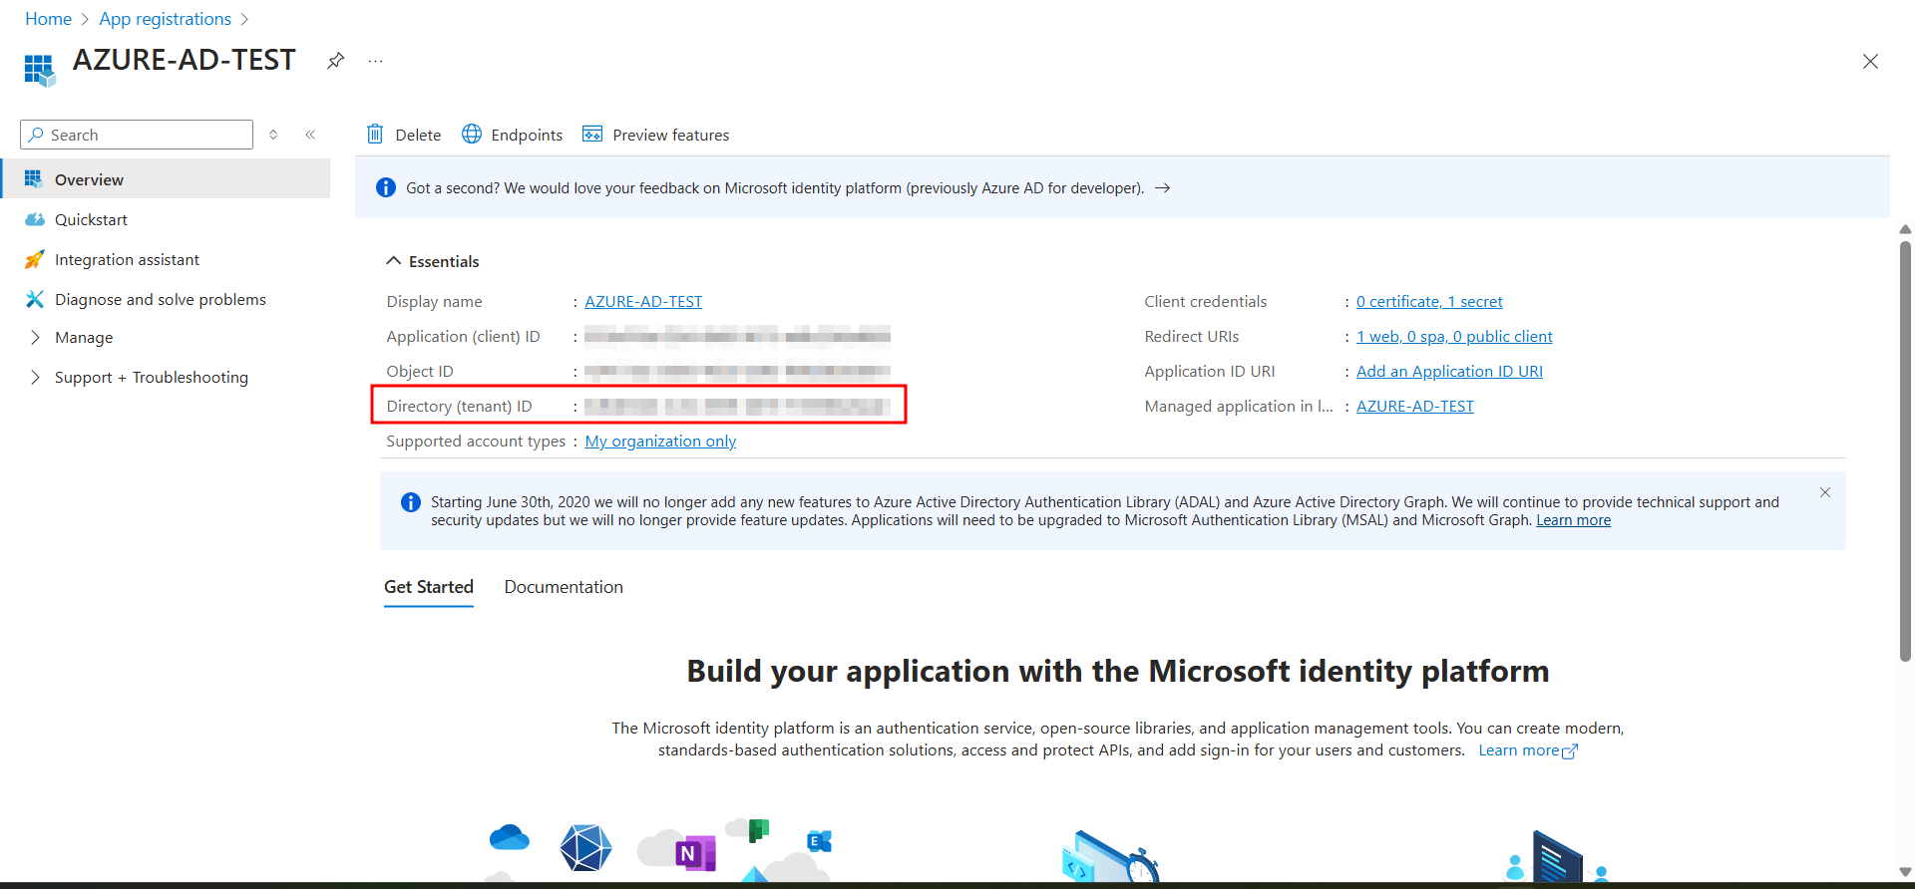Click the Integration assistant rocket icon
Image resolution: width=1915 pixels, height=889 pixels.
tap(34, 259)
